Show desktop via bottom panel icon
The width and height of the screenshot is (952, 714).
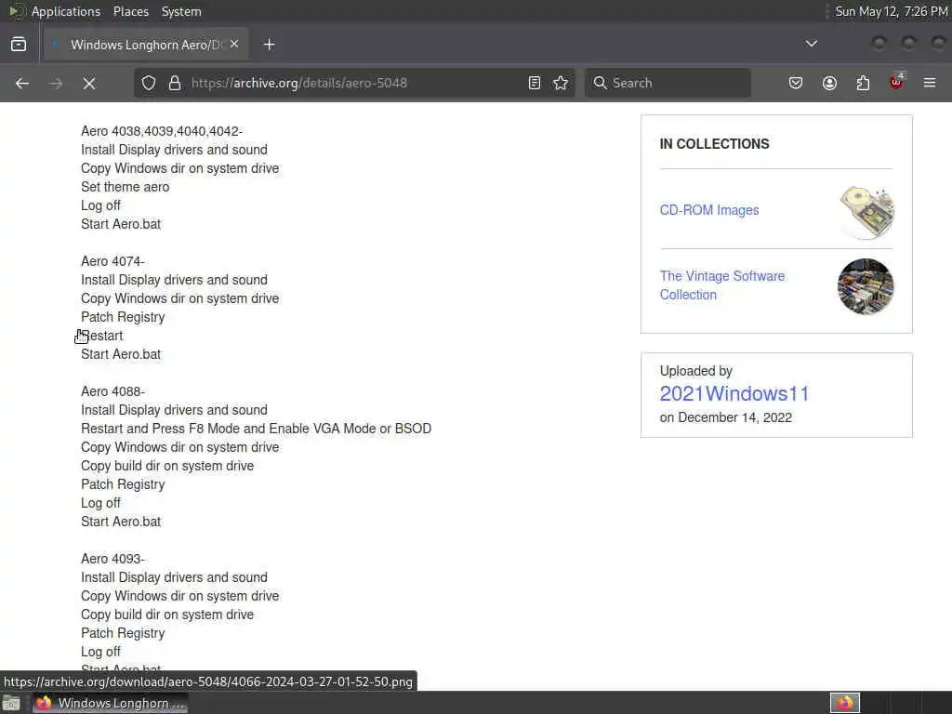(x=11, y=703)
